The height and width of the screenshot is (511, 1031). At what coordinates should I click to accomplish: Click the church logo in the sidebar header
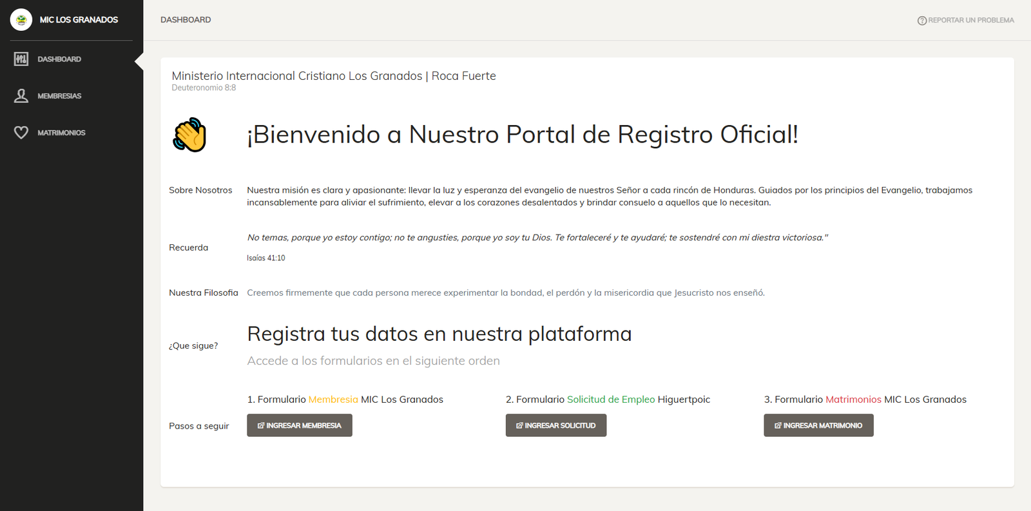tap(21, 20)
